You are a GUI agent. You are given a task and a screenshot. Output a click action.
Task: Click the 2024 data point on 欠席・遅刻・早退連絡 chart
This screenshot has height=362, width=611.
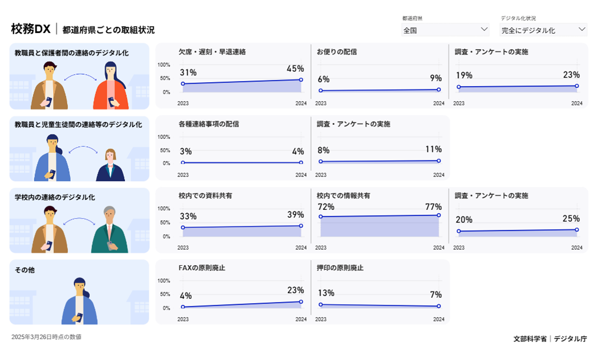300,79
